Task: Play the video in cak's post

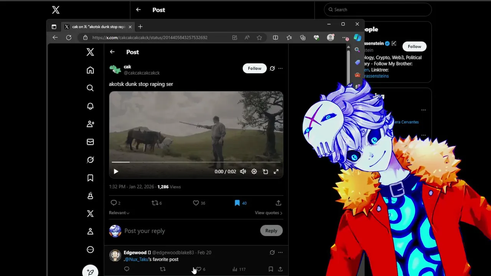Action: coord(116,171)
